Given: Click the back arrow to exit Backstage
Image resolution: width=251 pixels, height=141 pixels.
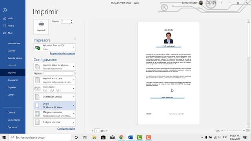Looking at the screenshot, I should pyautogui.click(x=5, y=10).
